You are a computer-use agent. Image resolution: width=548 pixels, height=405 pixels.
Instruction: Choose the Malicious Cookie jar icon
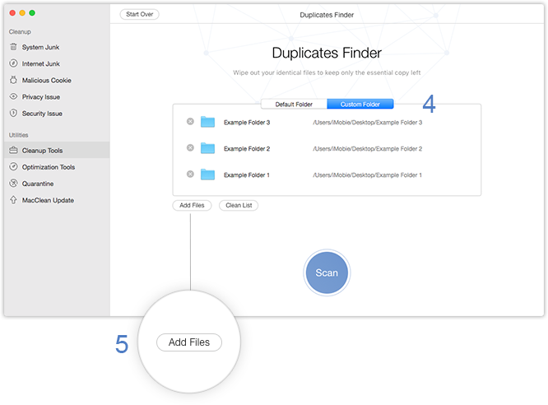click(13, 80)
